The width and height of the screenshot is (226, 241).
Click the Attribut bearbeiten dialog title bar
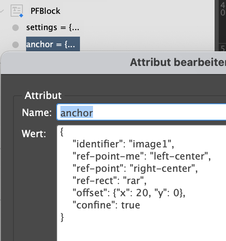click(113, 63)
